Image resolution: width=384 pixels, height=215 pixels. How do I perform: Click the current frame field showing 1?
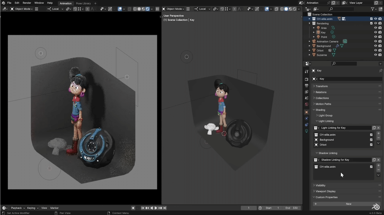tap(248, 208)
